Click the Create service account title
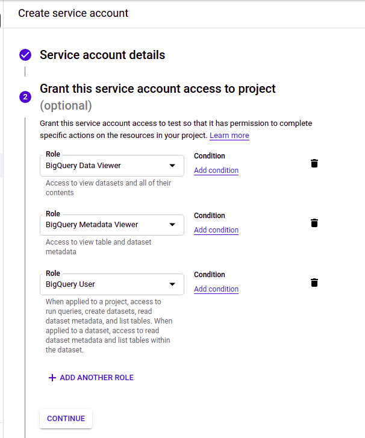Screen dimensions: 365x438 (73, 13)
